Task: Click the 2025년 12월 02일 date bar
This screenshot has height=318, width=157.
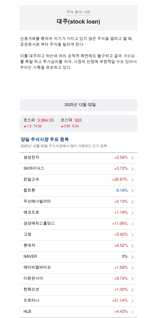Action: point(78,105)
